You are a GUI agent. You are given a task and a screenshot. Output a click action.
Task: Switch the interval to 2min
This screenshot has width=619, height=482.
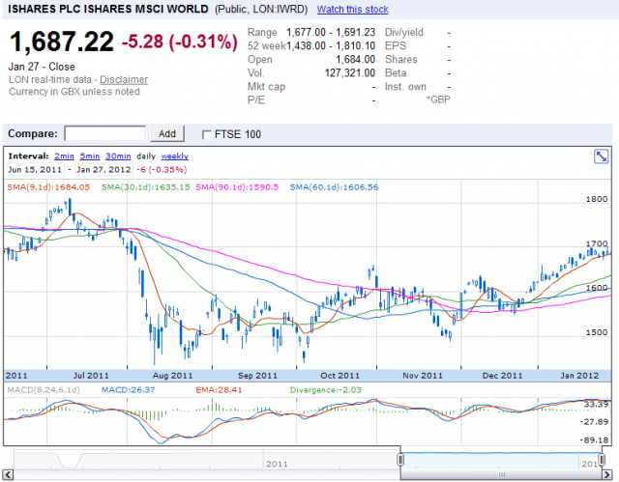[x=64, y=156]
